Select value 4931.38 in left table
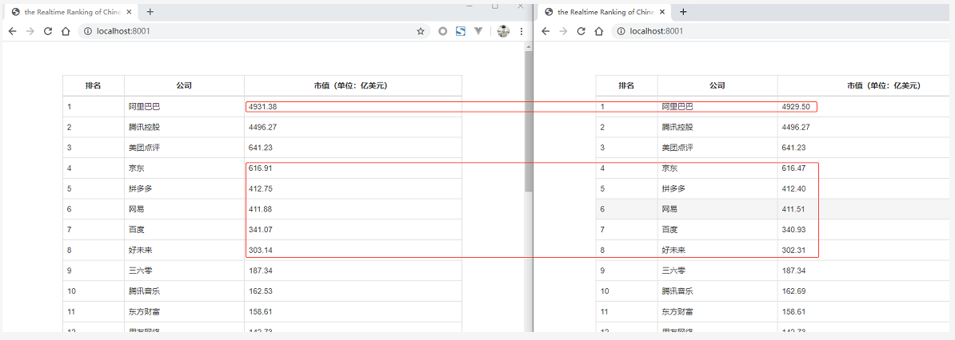The width and height of the screenshot is (955, 340). point(263,107)
